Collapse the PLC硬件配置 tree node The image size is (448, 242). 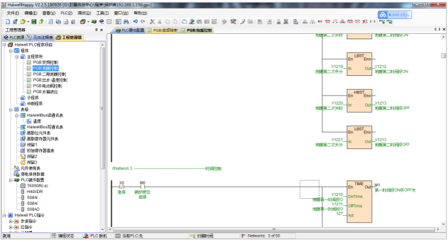[x=10, y=180]
